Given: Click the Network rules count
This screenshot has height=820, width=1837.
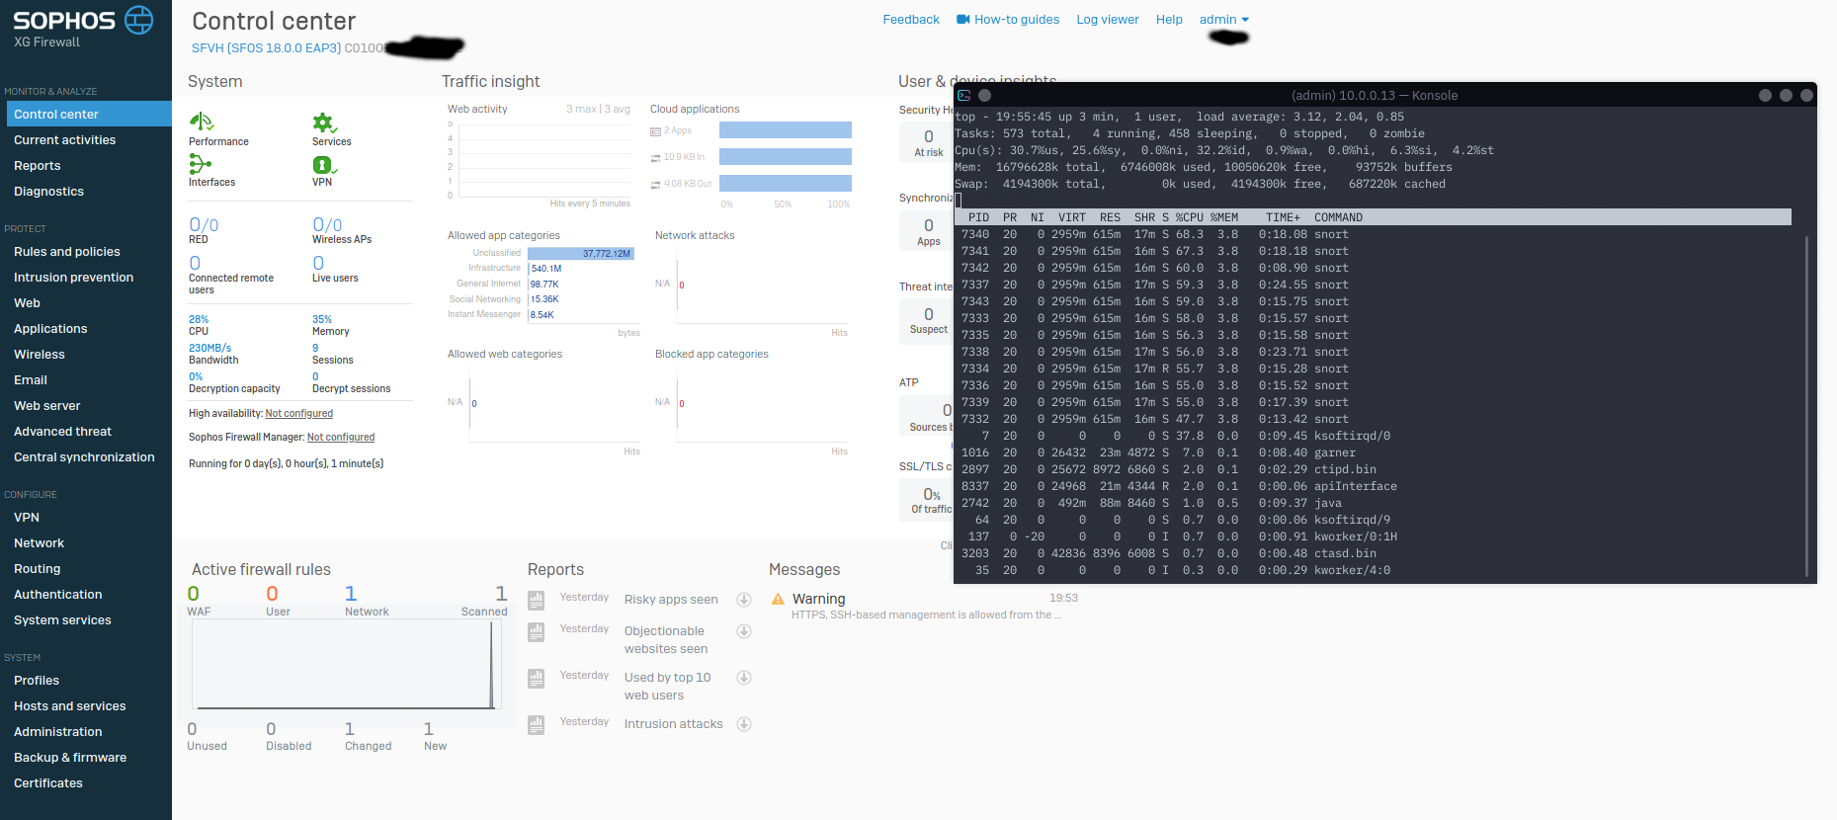Looking at the screenshot, I should pos(351,593).
